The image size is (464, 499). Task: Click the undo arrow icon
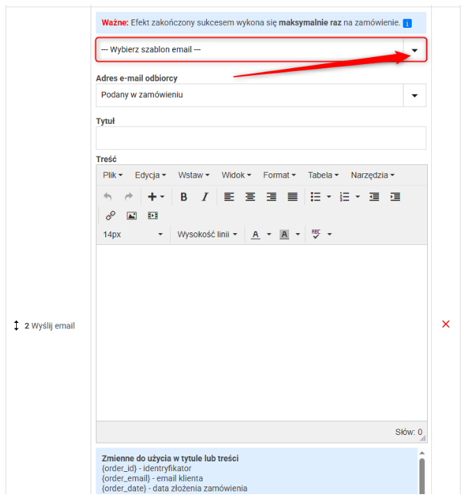[108, 197]
